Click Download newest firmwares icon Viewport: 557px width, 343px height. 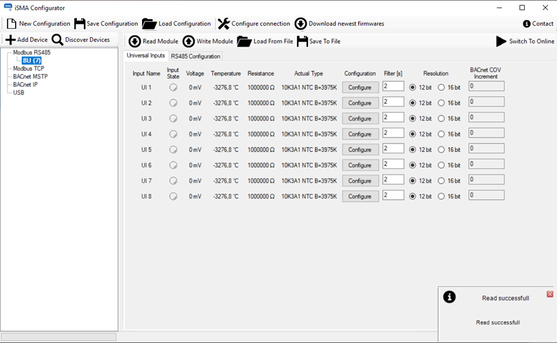point(300,24)
